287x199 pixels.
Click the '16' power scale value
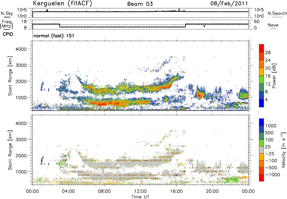click(268, 76)
